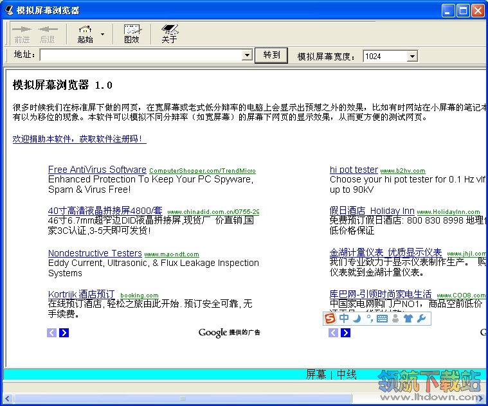Open ComputerShopper.com/TrendMicro URL link

(x=203, y=171)
